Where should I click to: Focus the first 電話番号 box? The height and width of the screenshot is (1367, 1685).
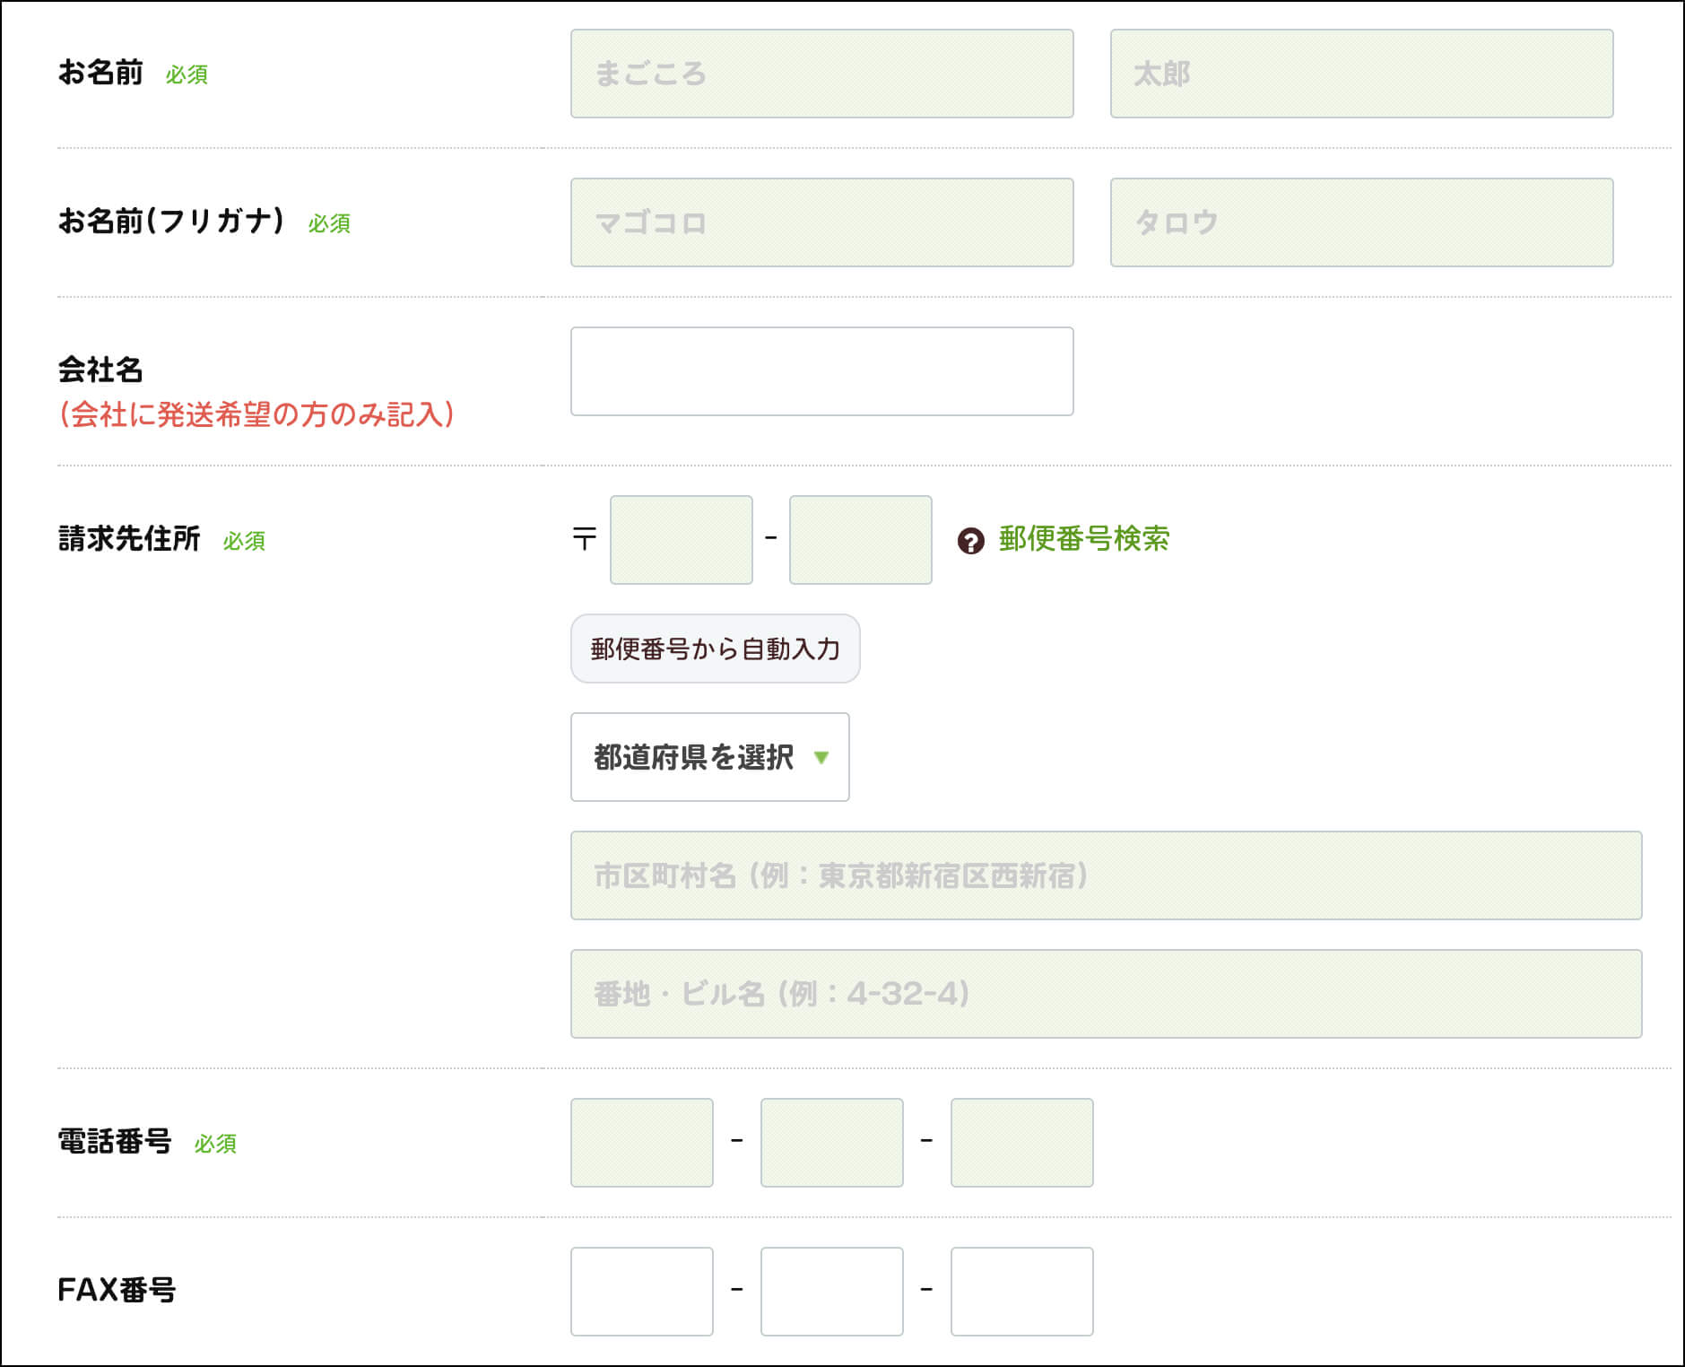tap(641, 1143)
